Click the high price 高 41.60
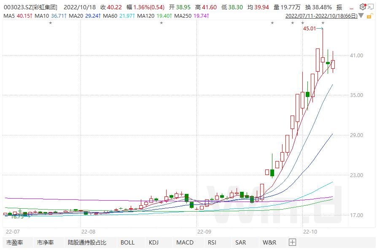 pyautogui.click(x=206, y=7)
